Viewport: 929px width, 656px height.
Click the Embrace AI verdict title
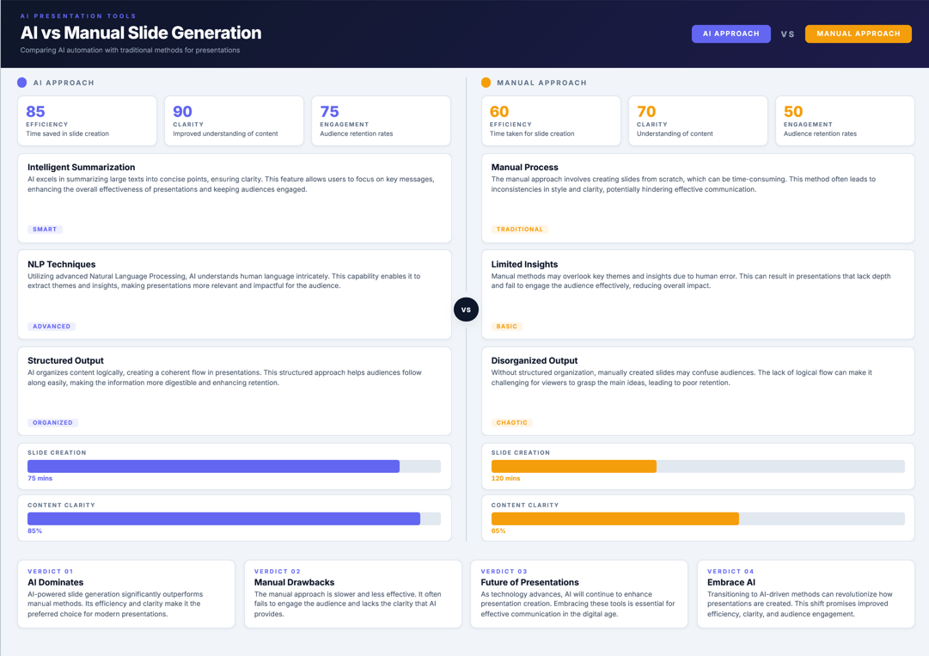(731, 583)
